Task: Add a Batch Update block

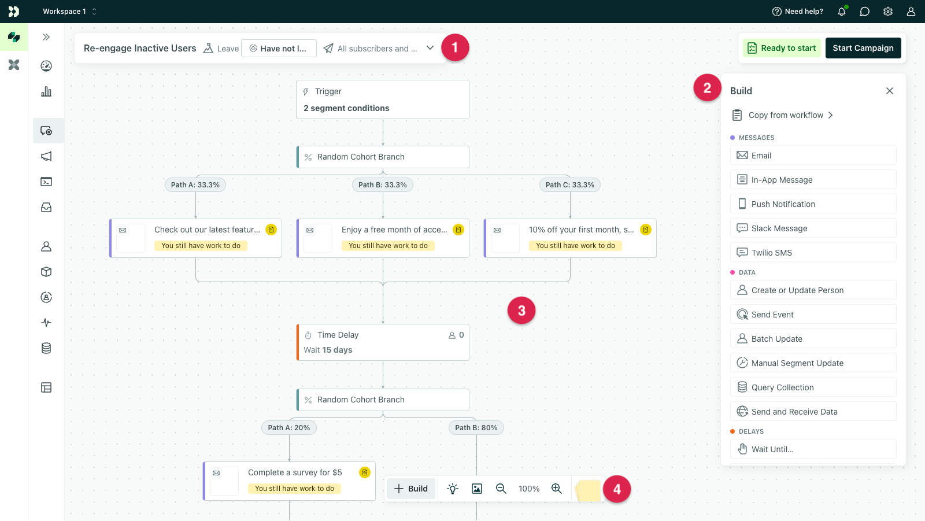Action: point(813,338)
